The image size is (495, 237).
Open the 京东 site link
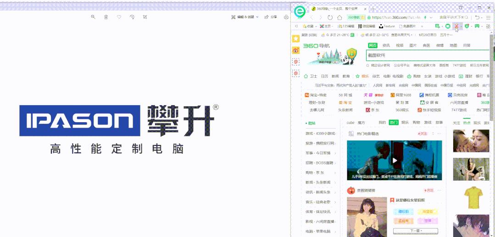[373, 110]
